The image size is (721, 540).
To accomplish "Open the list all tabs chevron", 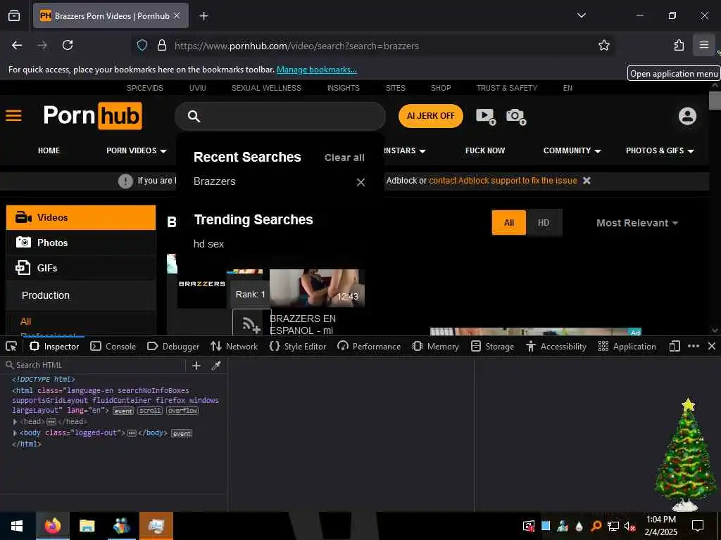I will (x=582, y=15).
